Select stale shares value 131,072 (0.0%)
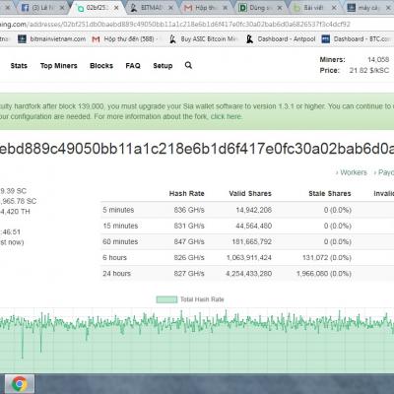 coord(327,258)
